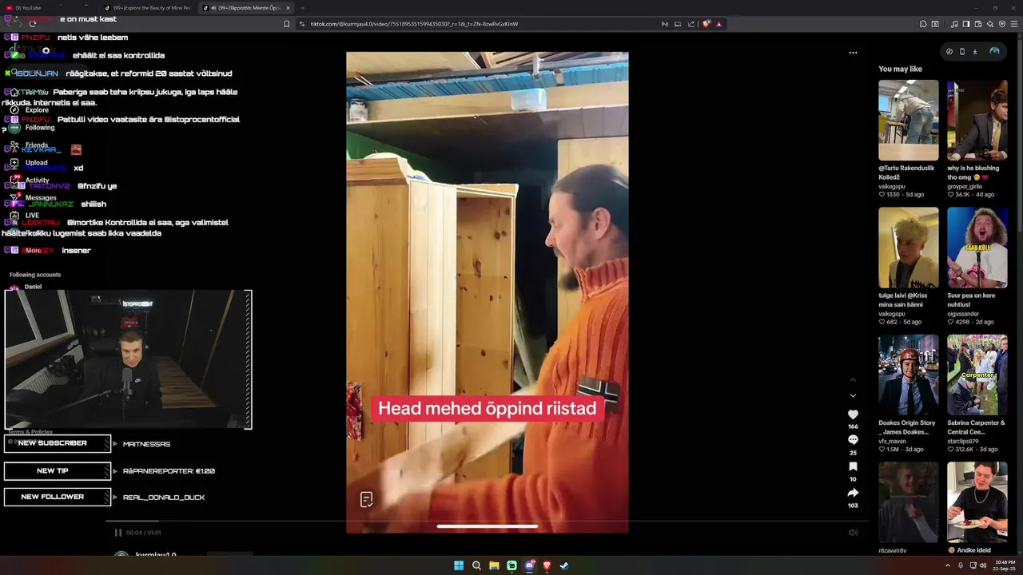Screen dimensions: 1023x575
Task: Open Brave playlist music note icon
Action: [x=954, y=24]
